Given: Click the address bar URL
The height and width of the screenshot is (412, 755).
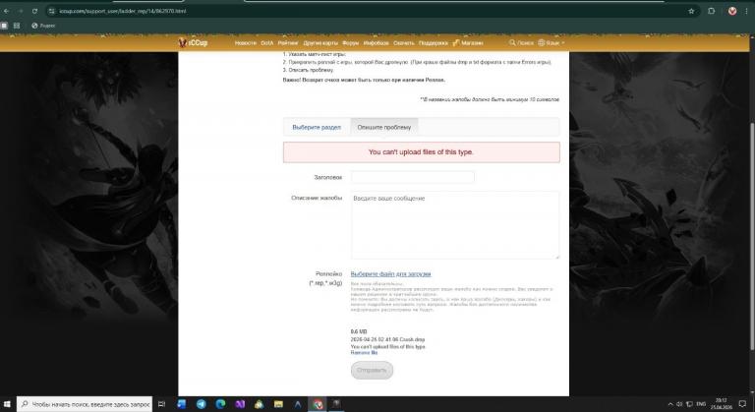Looking at the screenshot, I should click(123, 11).
